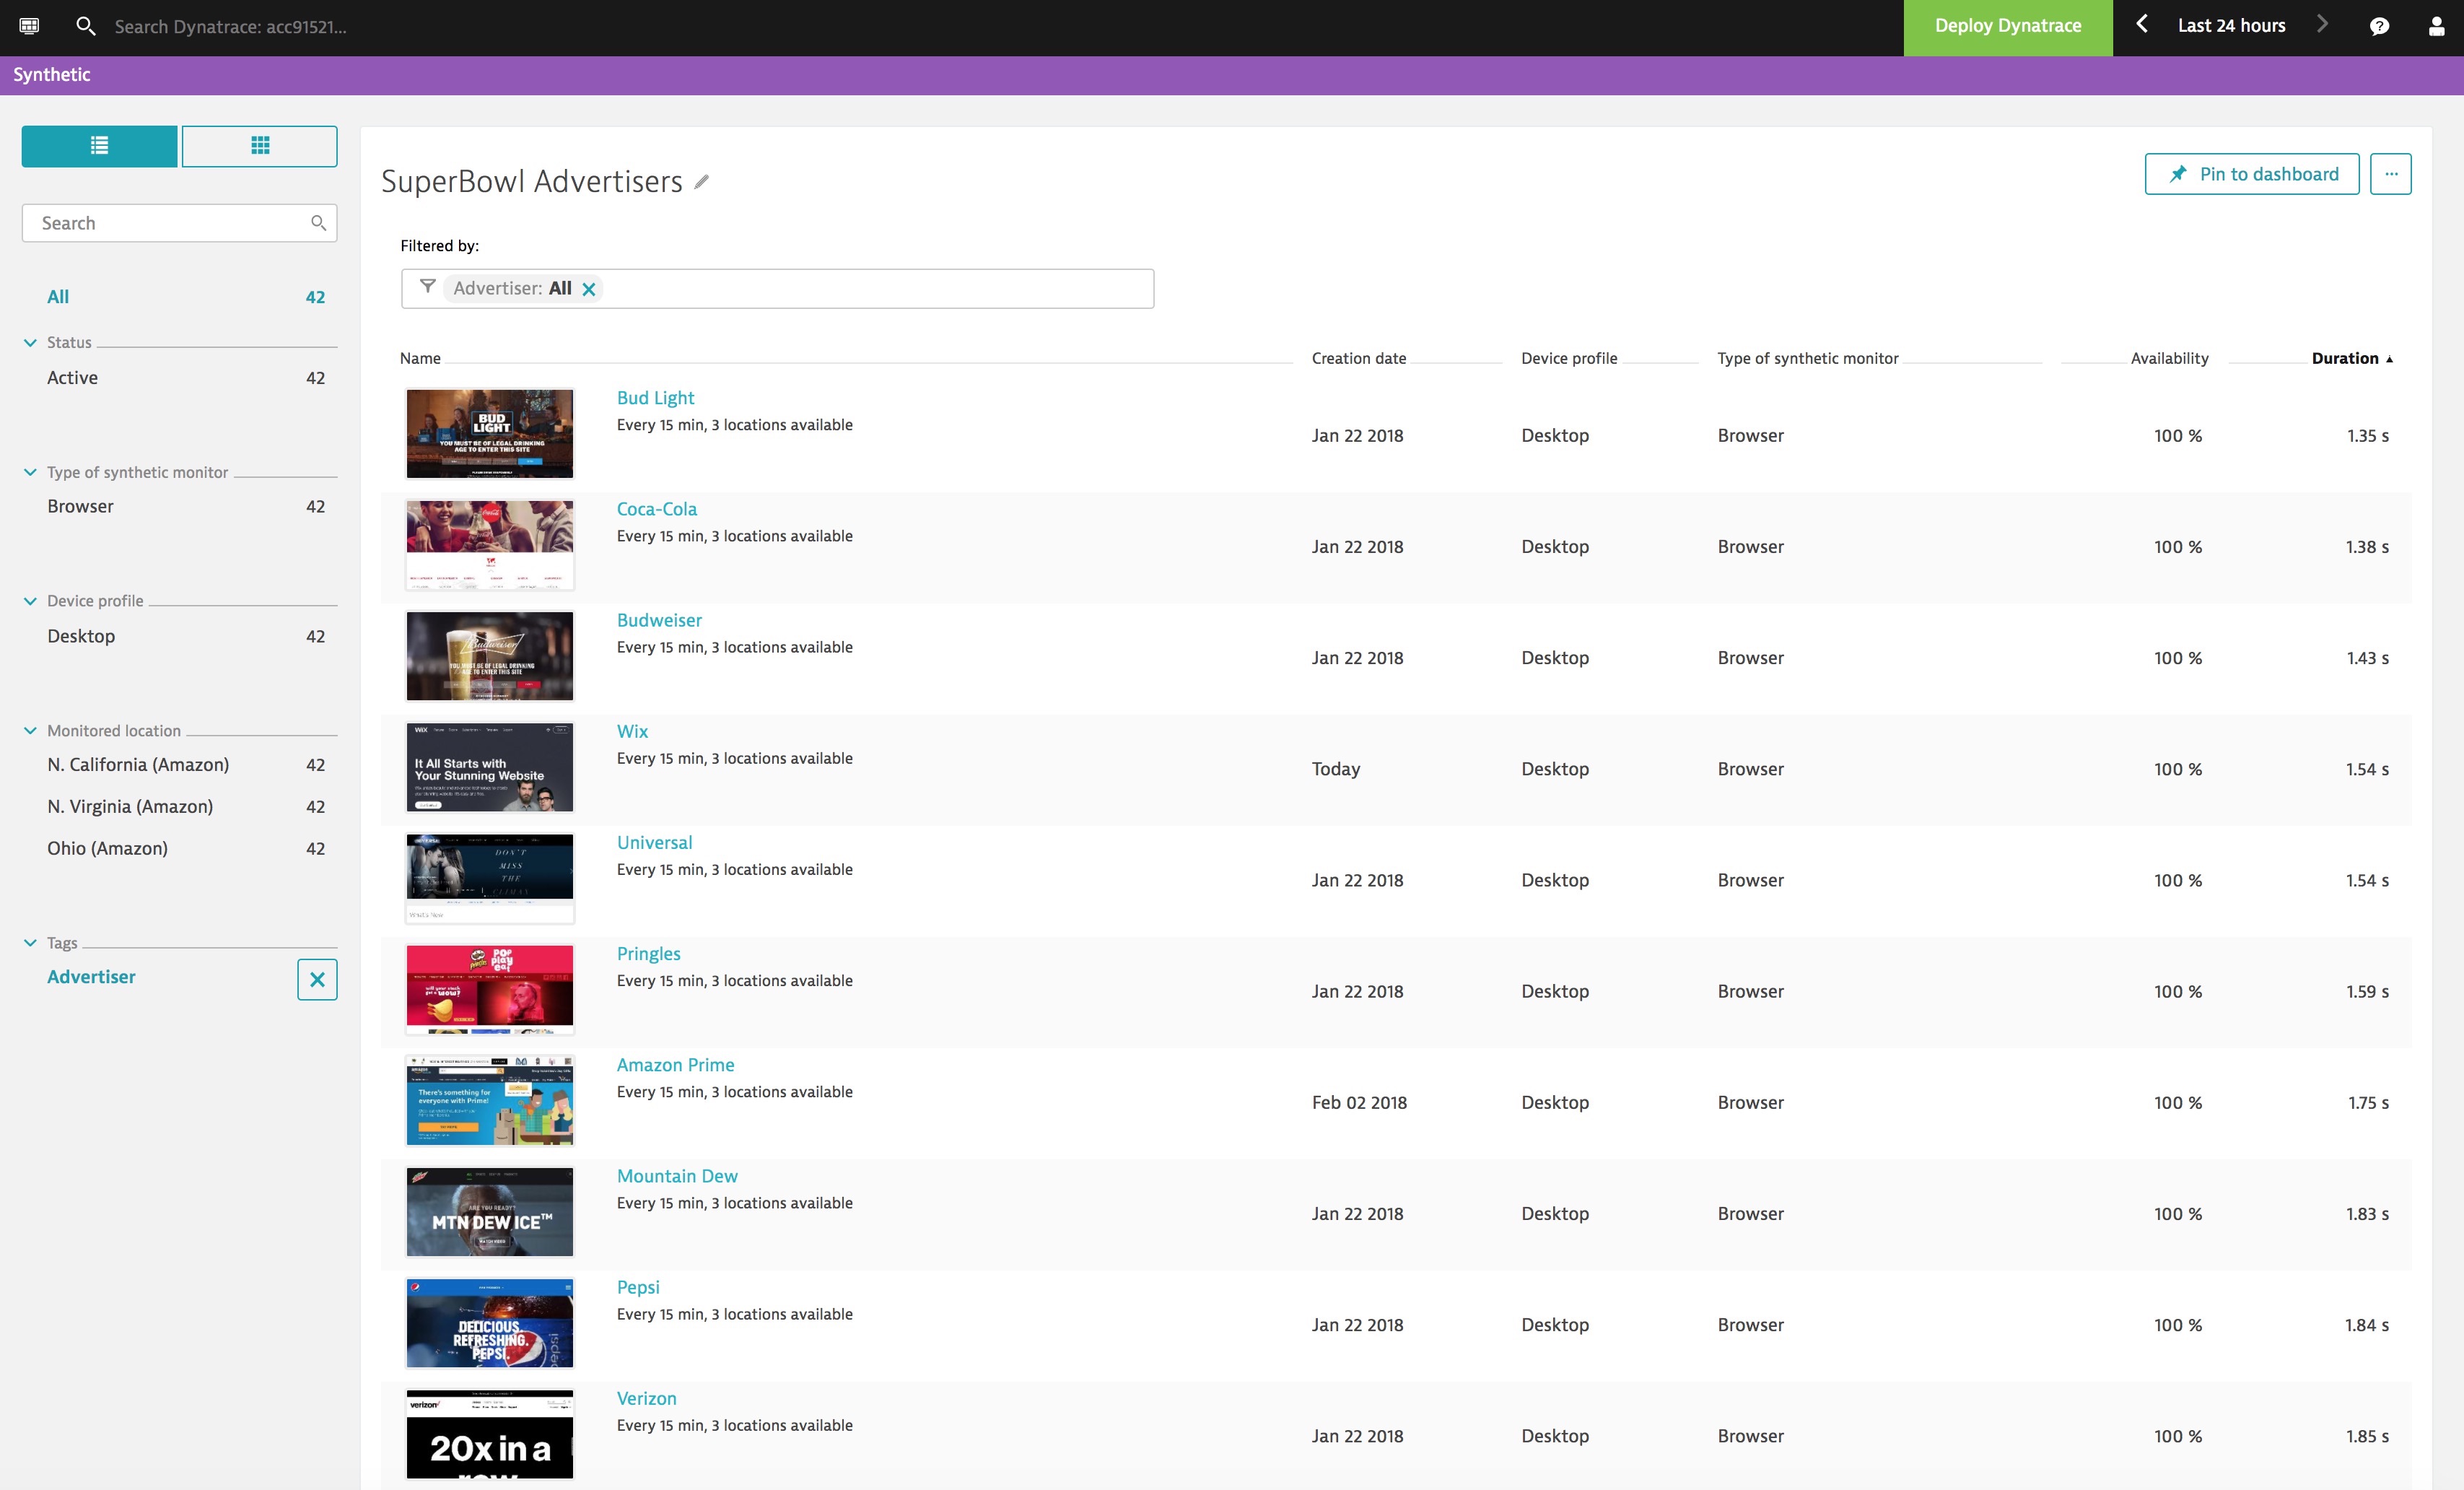Switch to list view
The height and width of the screenshot is (1490, 2464).
pos(99,146)
